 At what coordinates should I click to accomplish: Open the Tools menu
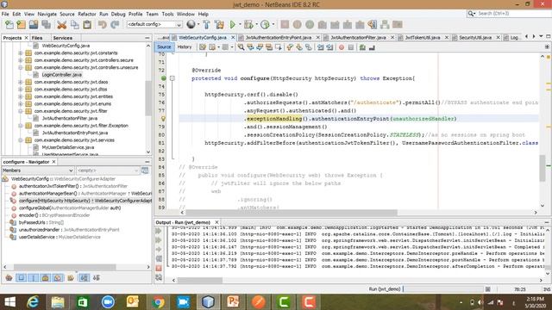coord(167,14)
